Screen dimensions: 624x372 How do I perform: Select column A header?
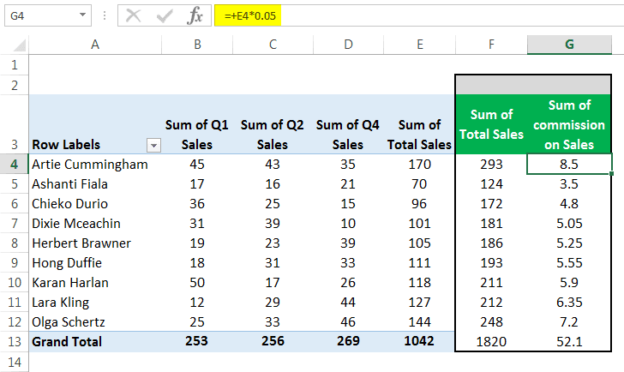coord(95,45)
